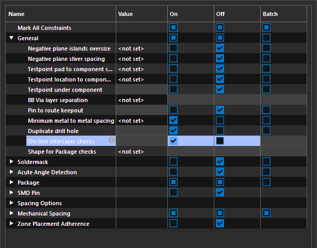Edit value of Shape for Package checks

coord(141,152)
